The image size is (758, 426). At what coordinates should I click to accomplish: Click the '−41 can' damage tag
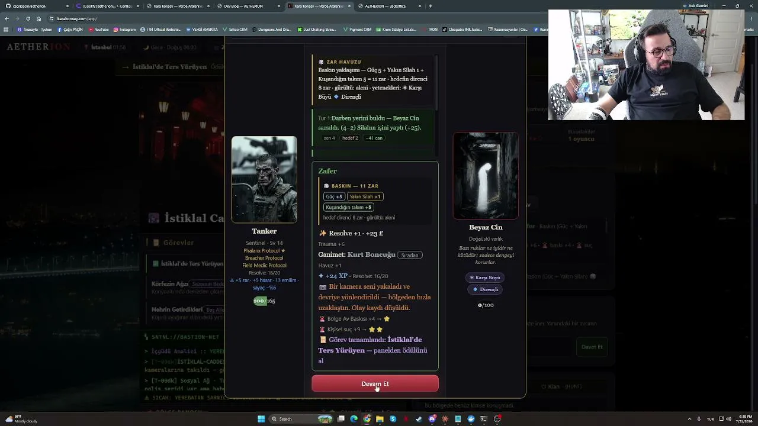coord(374,138)
